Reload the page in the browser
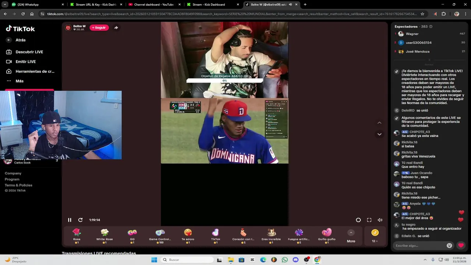This screenshot has height=265, width=471. [x=23, y=14]
